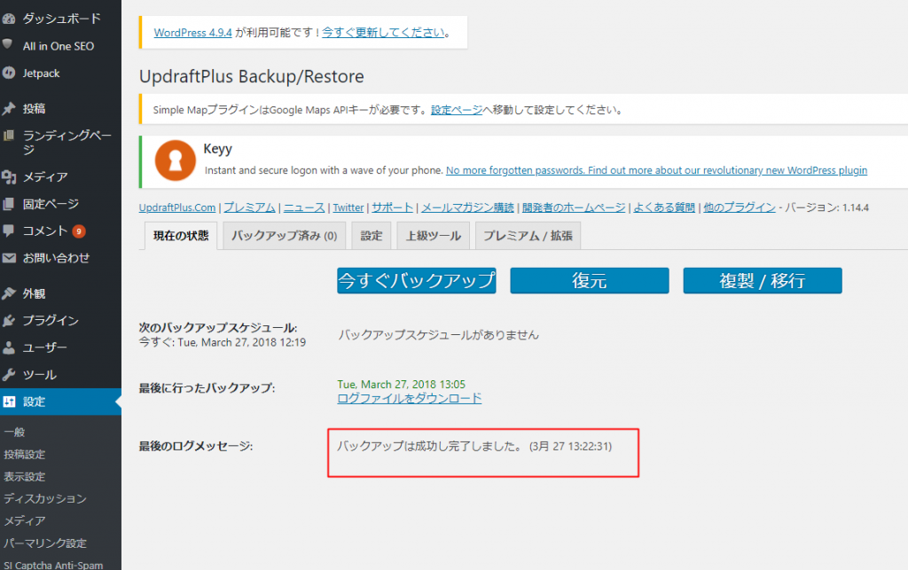This screenshot has height=570, width=908.
Task: Open パーマリンク設定 submenu item
Action: [45, 543]
